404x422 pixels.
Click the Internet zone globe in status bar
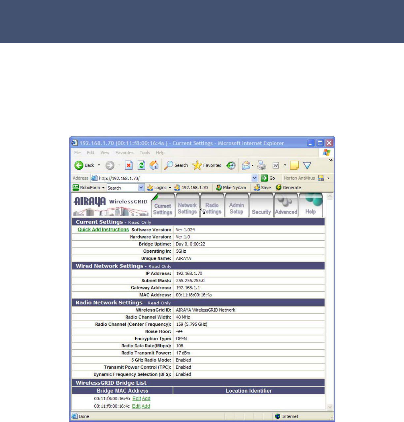[x=278, y=416]
